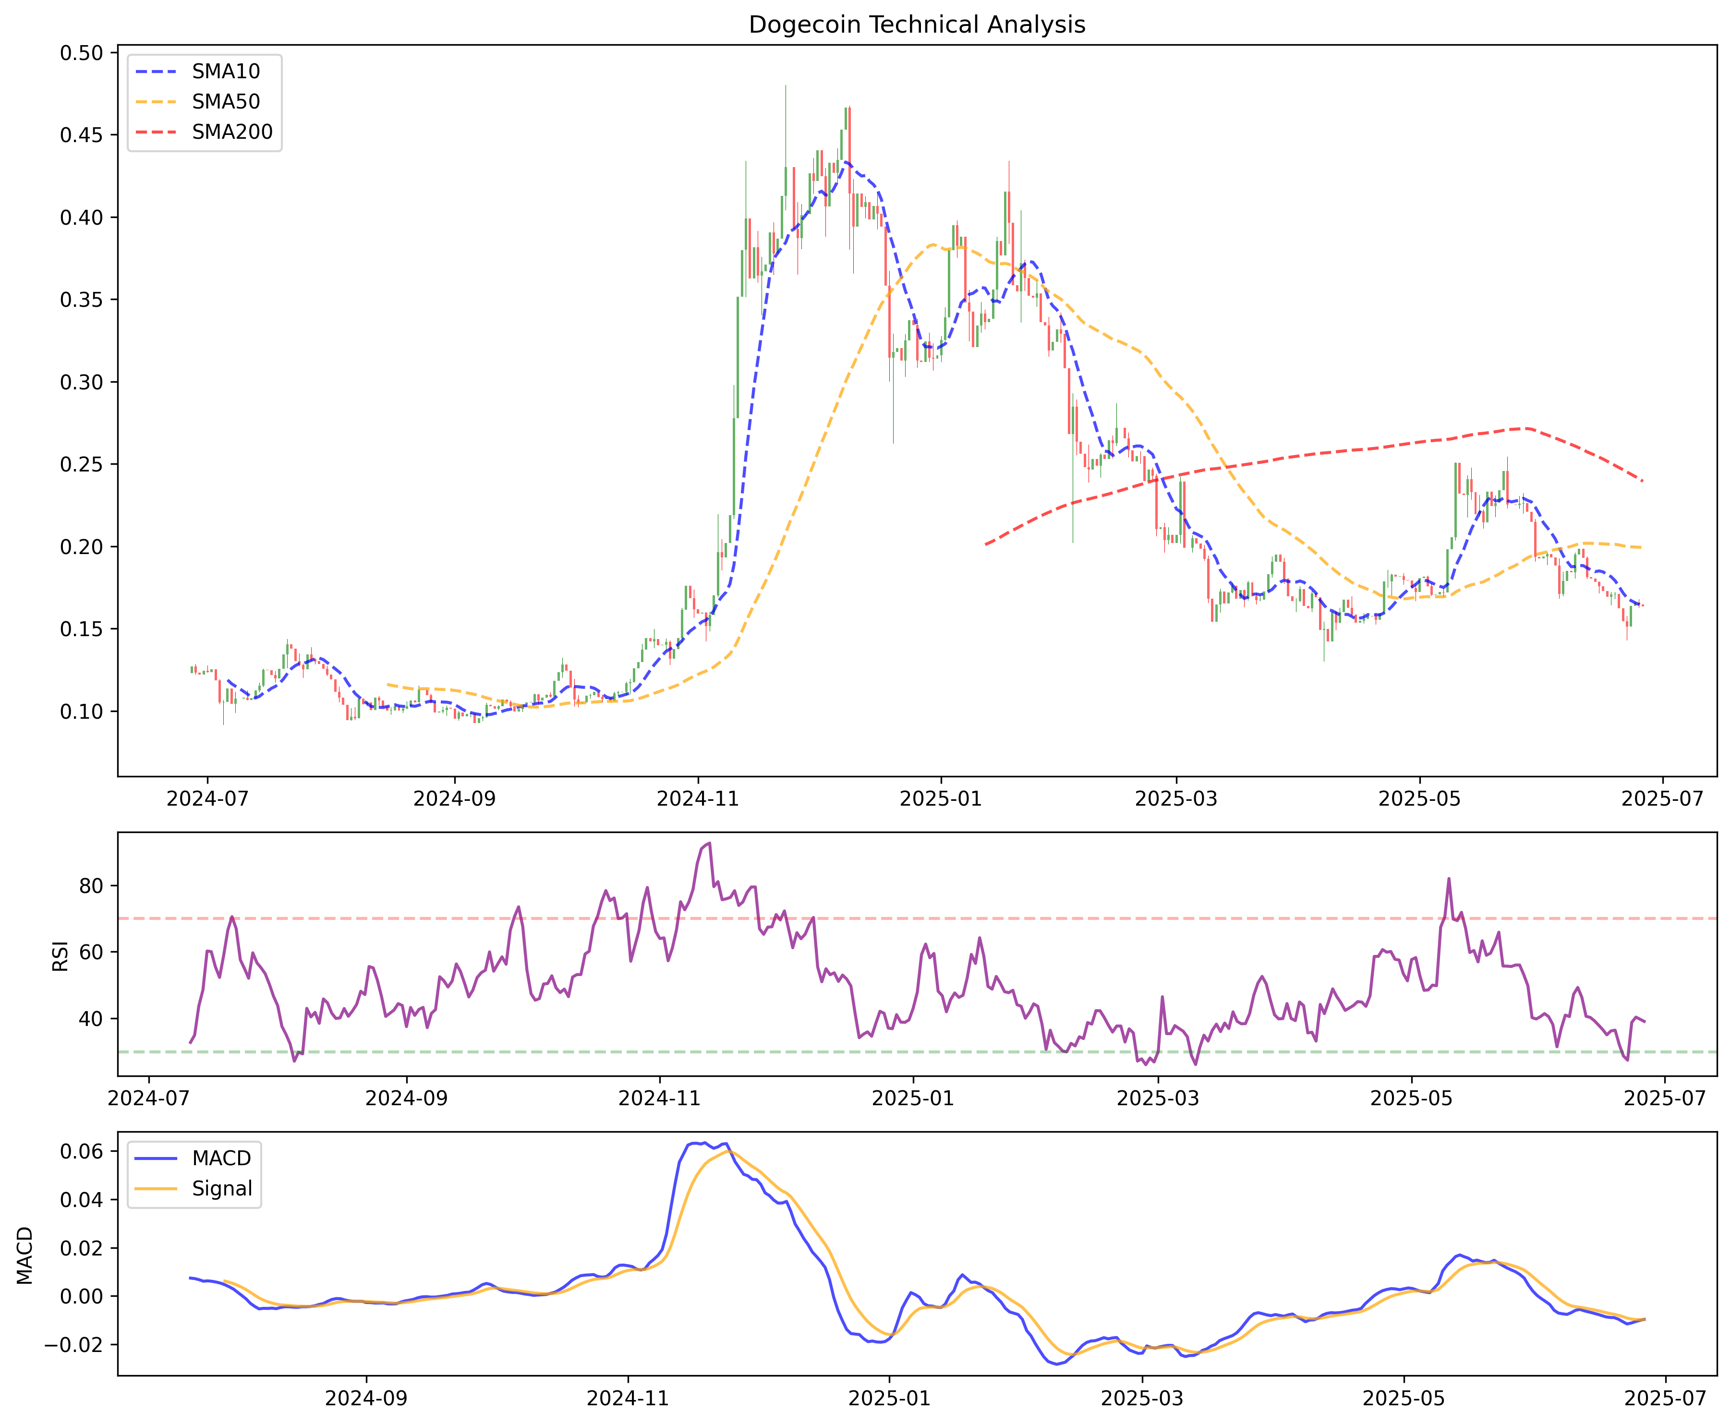
Task: Click the MACD legend entry
Action: pyautogui.click(x=221, y=1158)
